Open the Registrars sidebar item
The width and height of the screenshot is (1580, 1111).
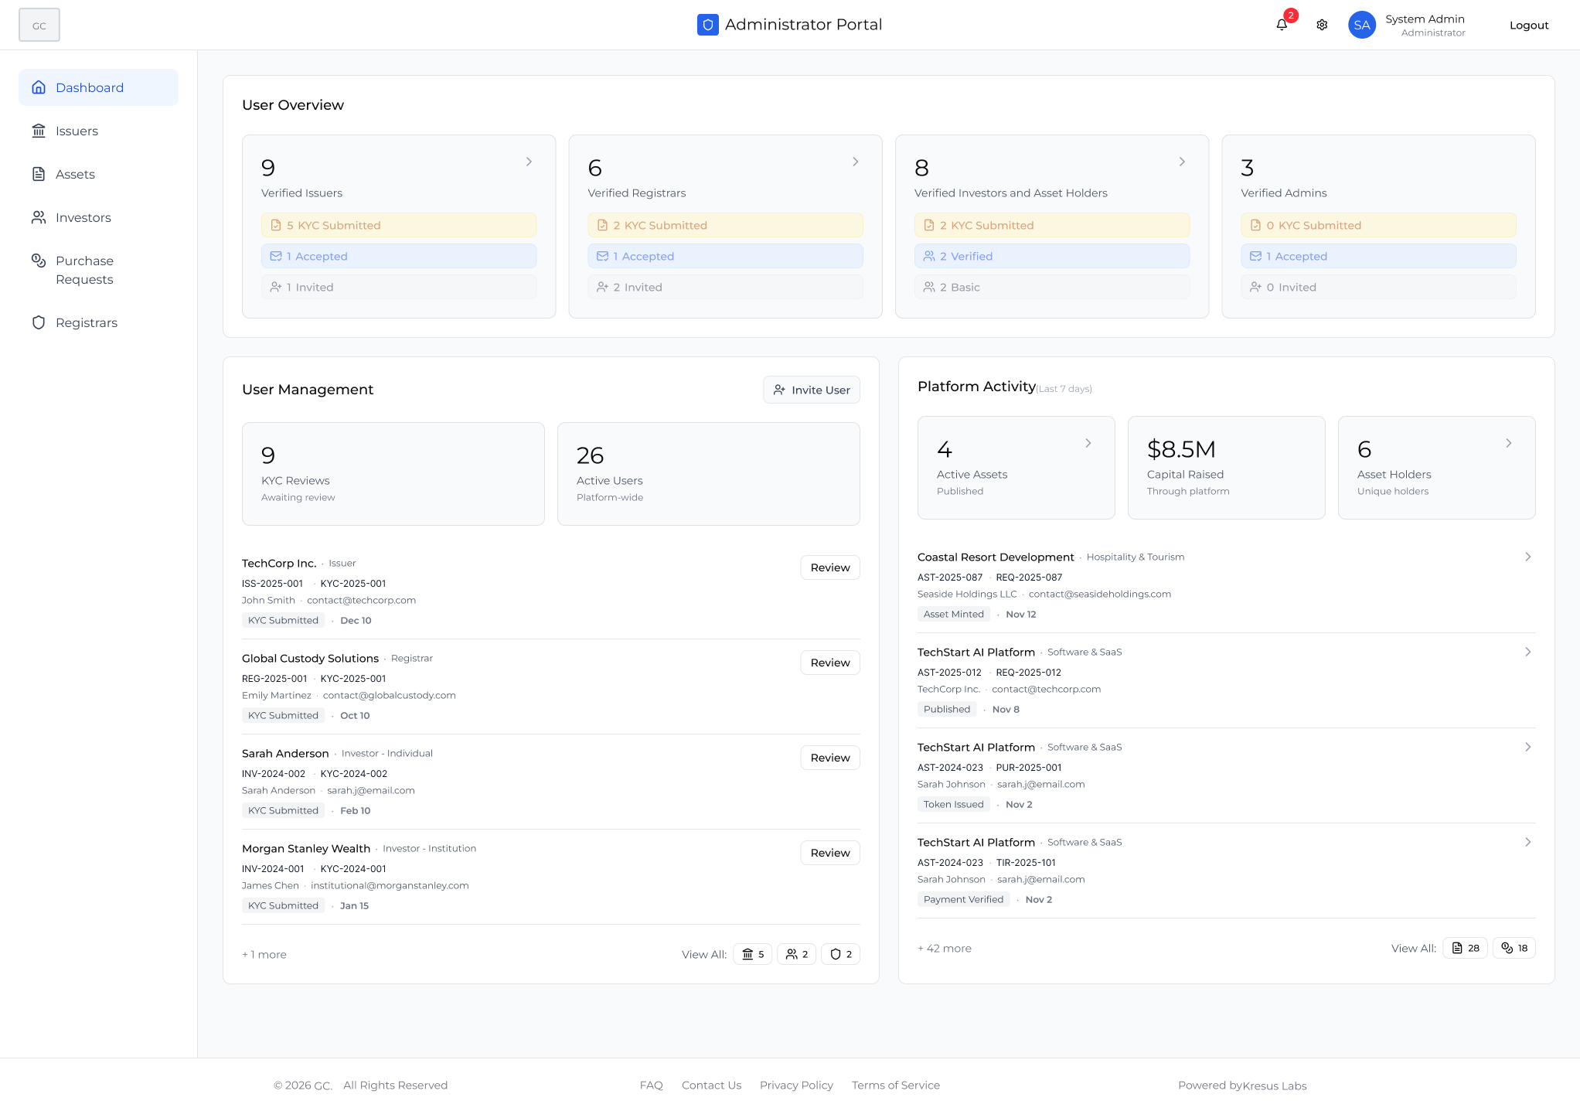point(87,322)
